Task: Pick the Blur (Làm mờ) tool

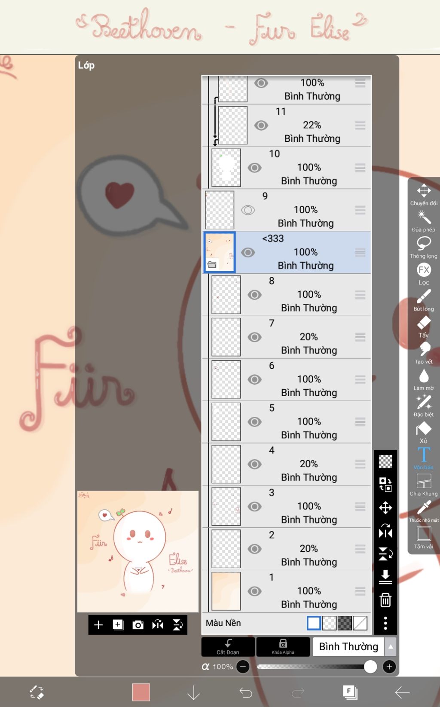Action: point(424,380)
